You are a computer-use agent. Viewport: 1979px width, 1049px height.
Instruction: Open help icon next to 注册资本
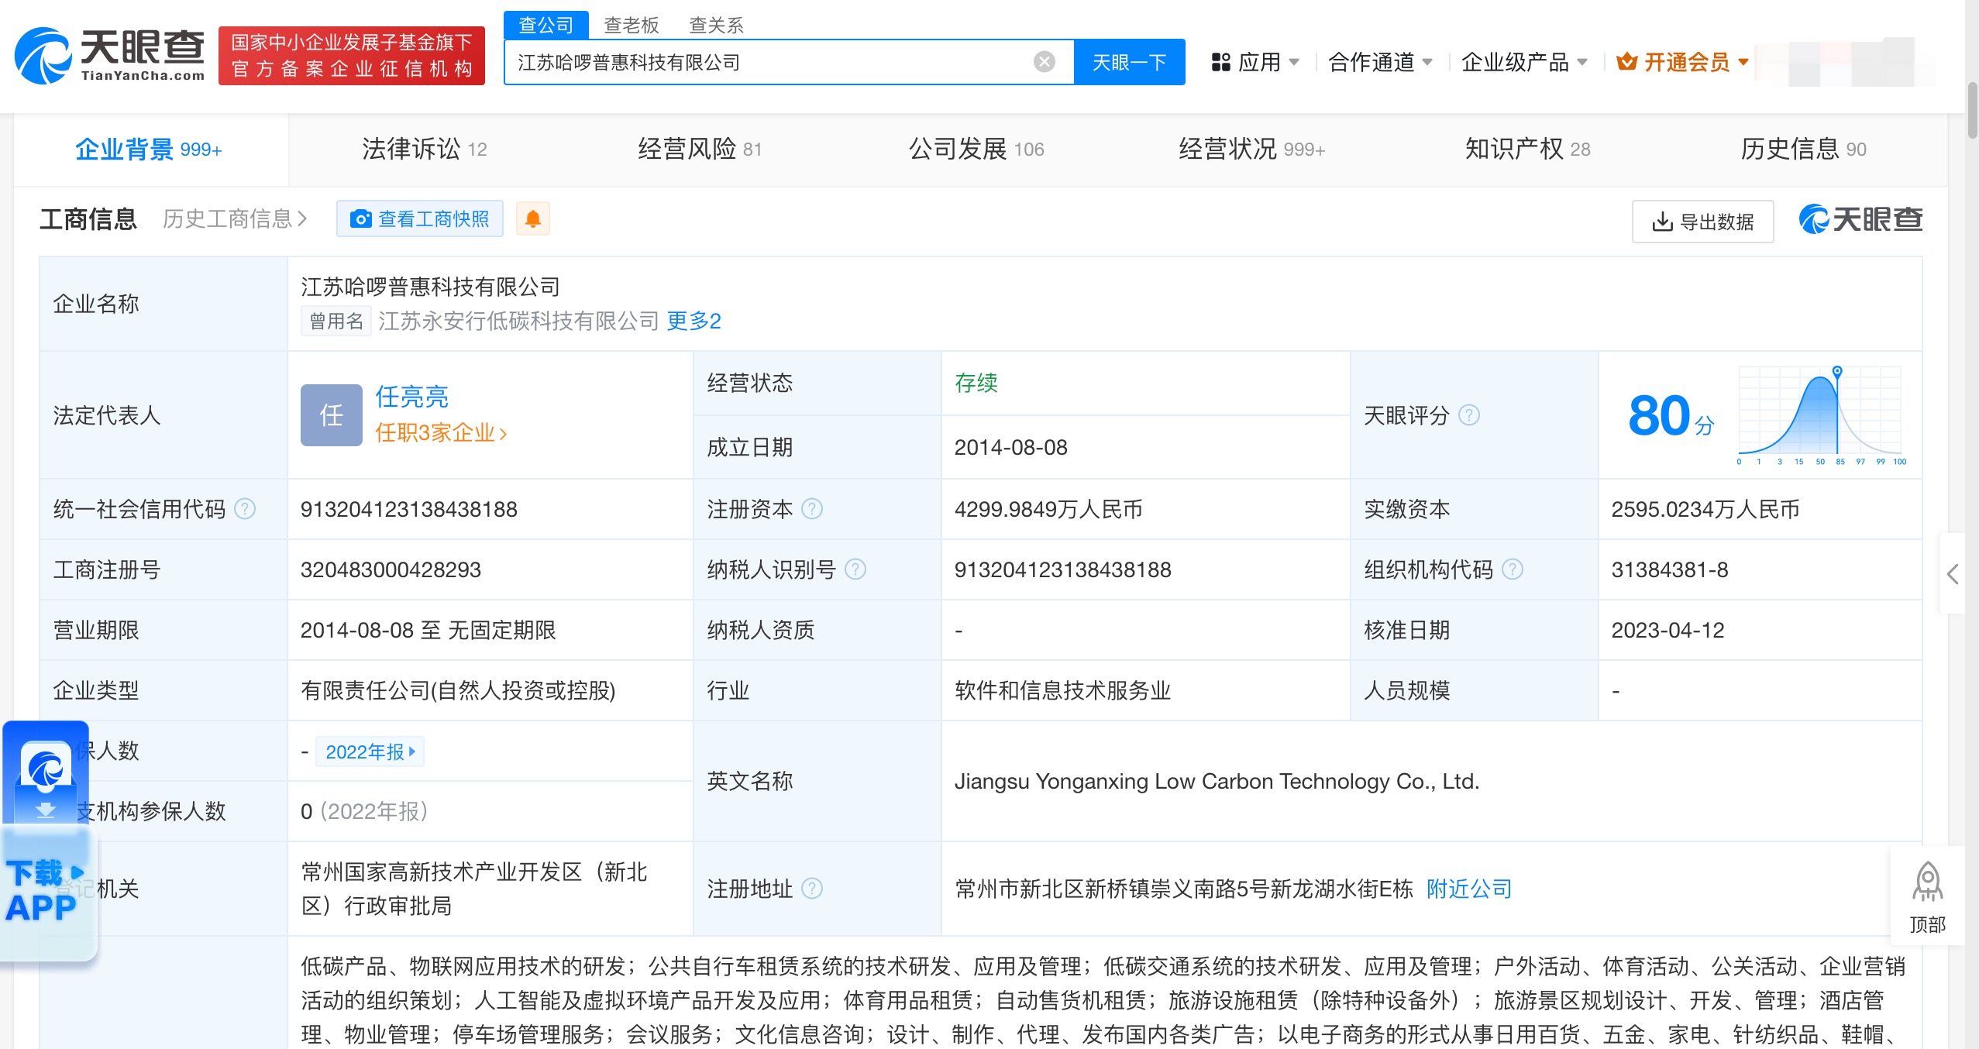pos(811,509)
